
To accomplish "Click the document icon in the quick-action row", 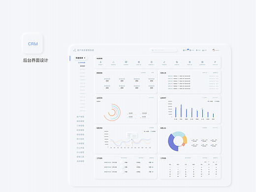I will (x=177, y=62).
